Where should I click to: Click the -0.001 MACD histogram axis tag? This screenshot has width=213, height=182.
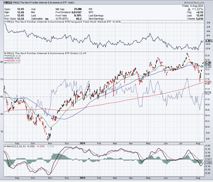coord(208,159)
